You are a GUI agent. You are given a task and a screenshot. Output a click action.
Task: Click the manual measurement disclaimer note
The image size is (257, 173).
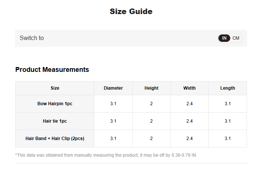tap(106, 155)
